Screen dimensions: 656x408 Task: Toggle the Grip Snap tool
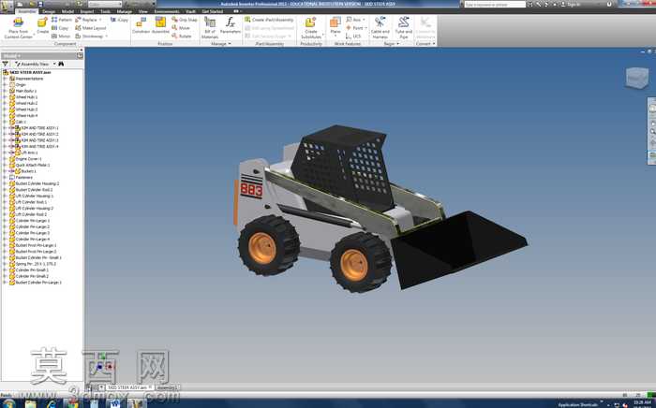click(184, 20)
